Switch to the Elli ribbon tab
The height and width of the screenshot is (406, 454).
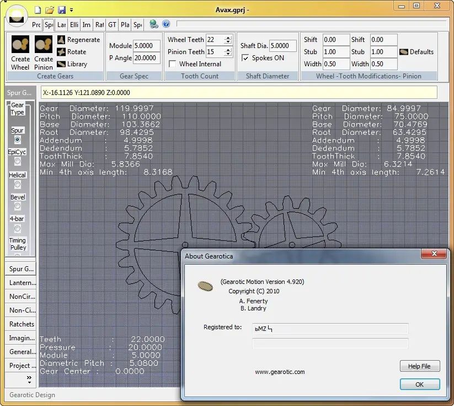[74, 25]
